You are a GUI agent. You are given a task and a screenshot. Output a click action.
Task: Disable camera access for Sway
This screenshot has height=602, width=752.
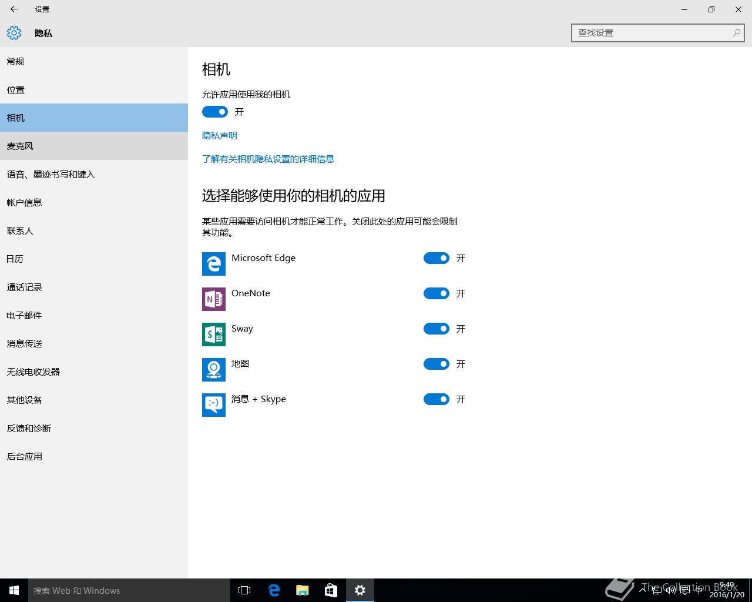coord(437,329)
